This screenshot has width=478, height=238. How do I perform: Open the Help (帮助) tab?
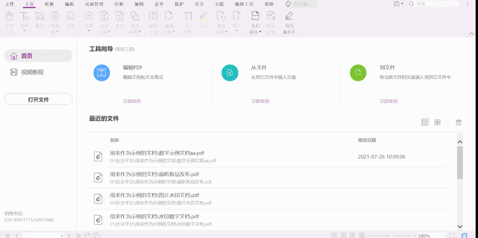click(x=269, y=4)
